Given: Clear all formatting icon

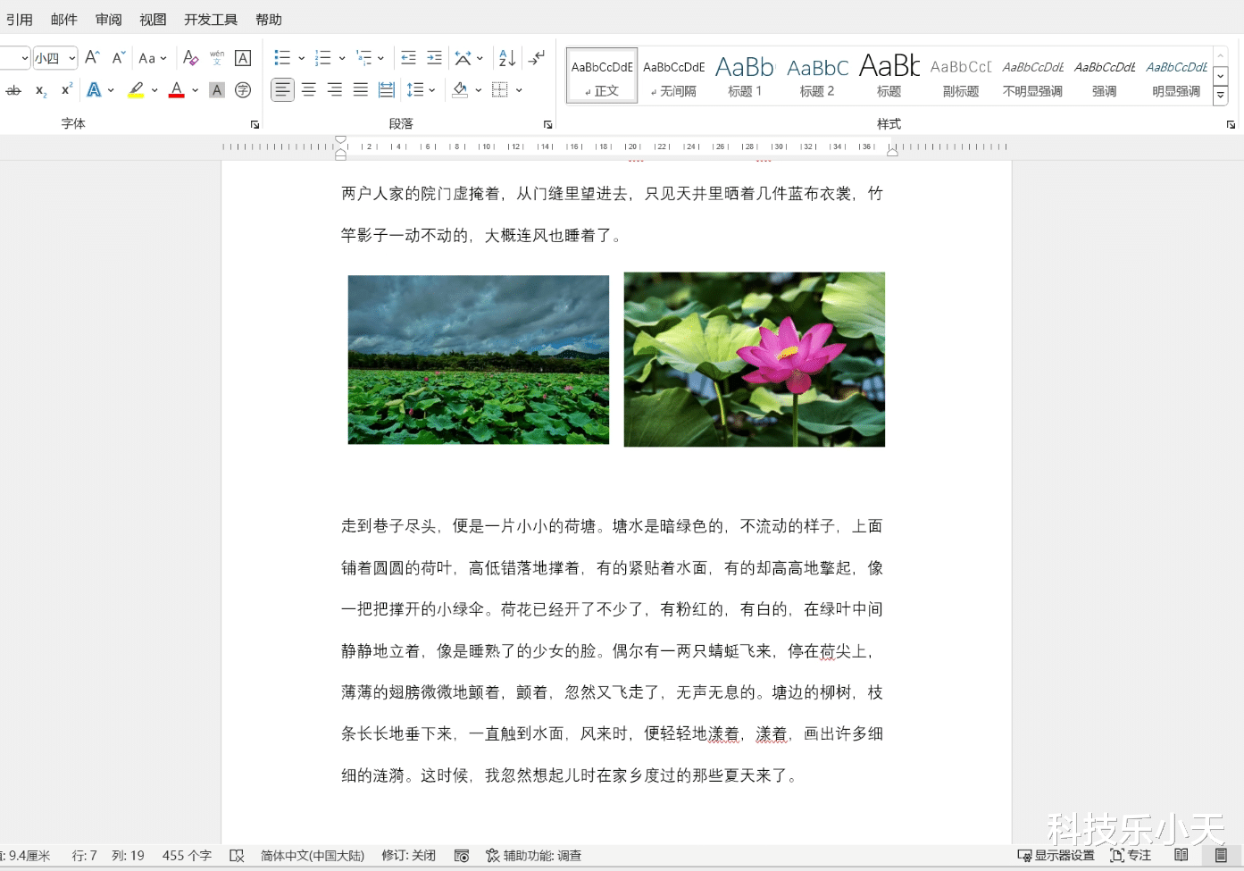Looking at the screenshot, I should [190, 58].
